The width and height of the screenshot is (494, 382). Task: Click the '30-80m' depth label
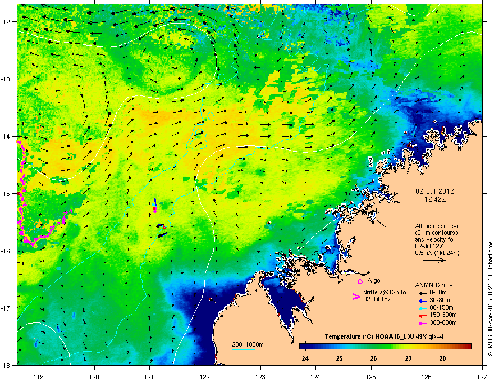[x=440, y=301]
